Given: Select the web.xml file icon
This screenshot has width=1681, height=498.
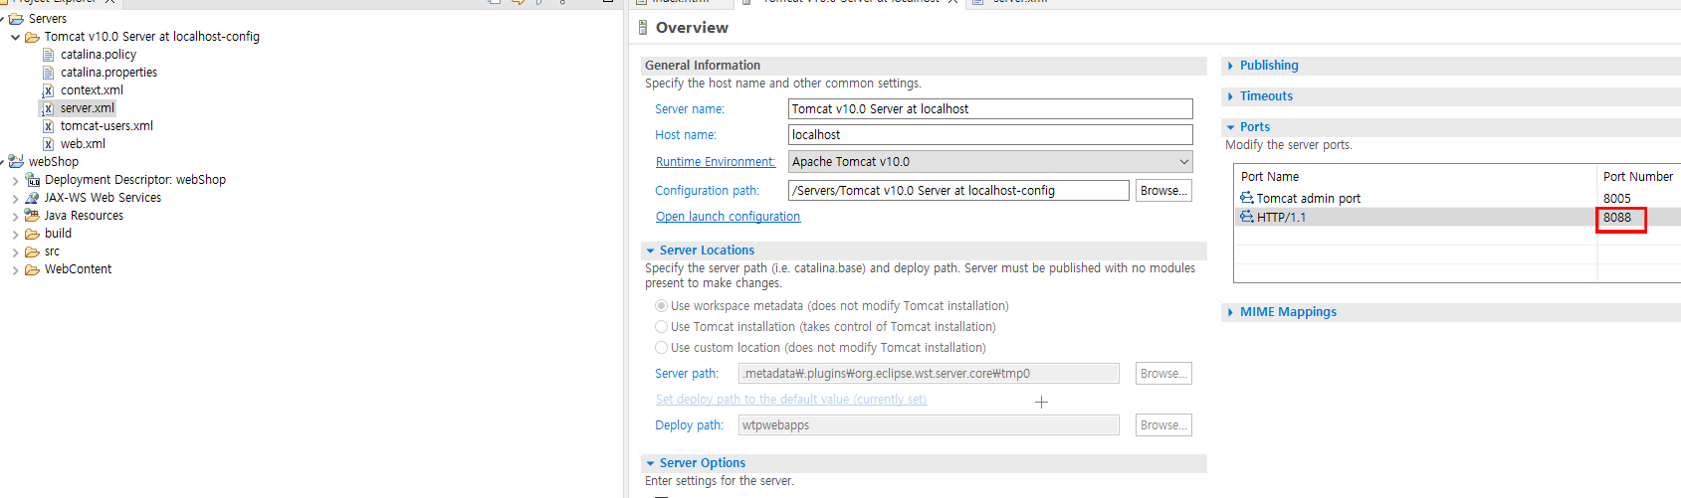Looking at the screenshot, I should pos(48,144).
